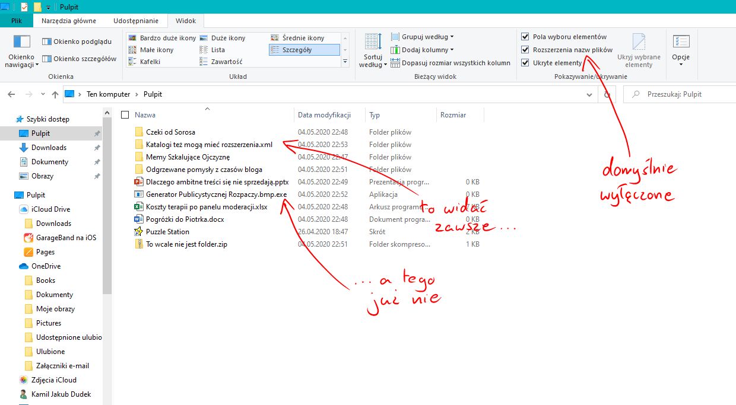The width and height of the screenshot is (736, 405).
Task: Go back with the back arrow
Action: coord(11,94)
